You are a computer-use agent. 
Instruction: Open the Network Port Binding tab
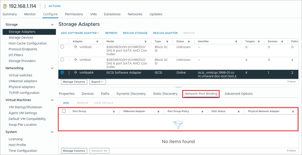(x=201, y=94)
